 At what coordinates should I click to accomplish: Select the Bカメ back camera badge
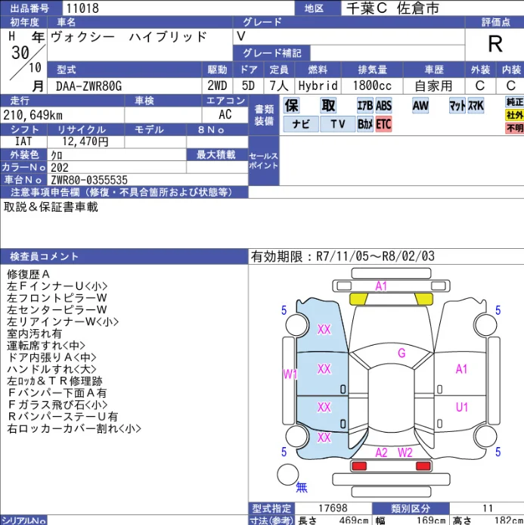[364, 124]
